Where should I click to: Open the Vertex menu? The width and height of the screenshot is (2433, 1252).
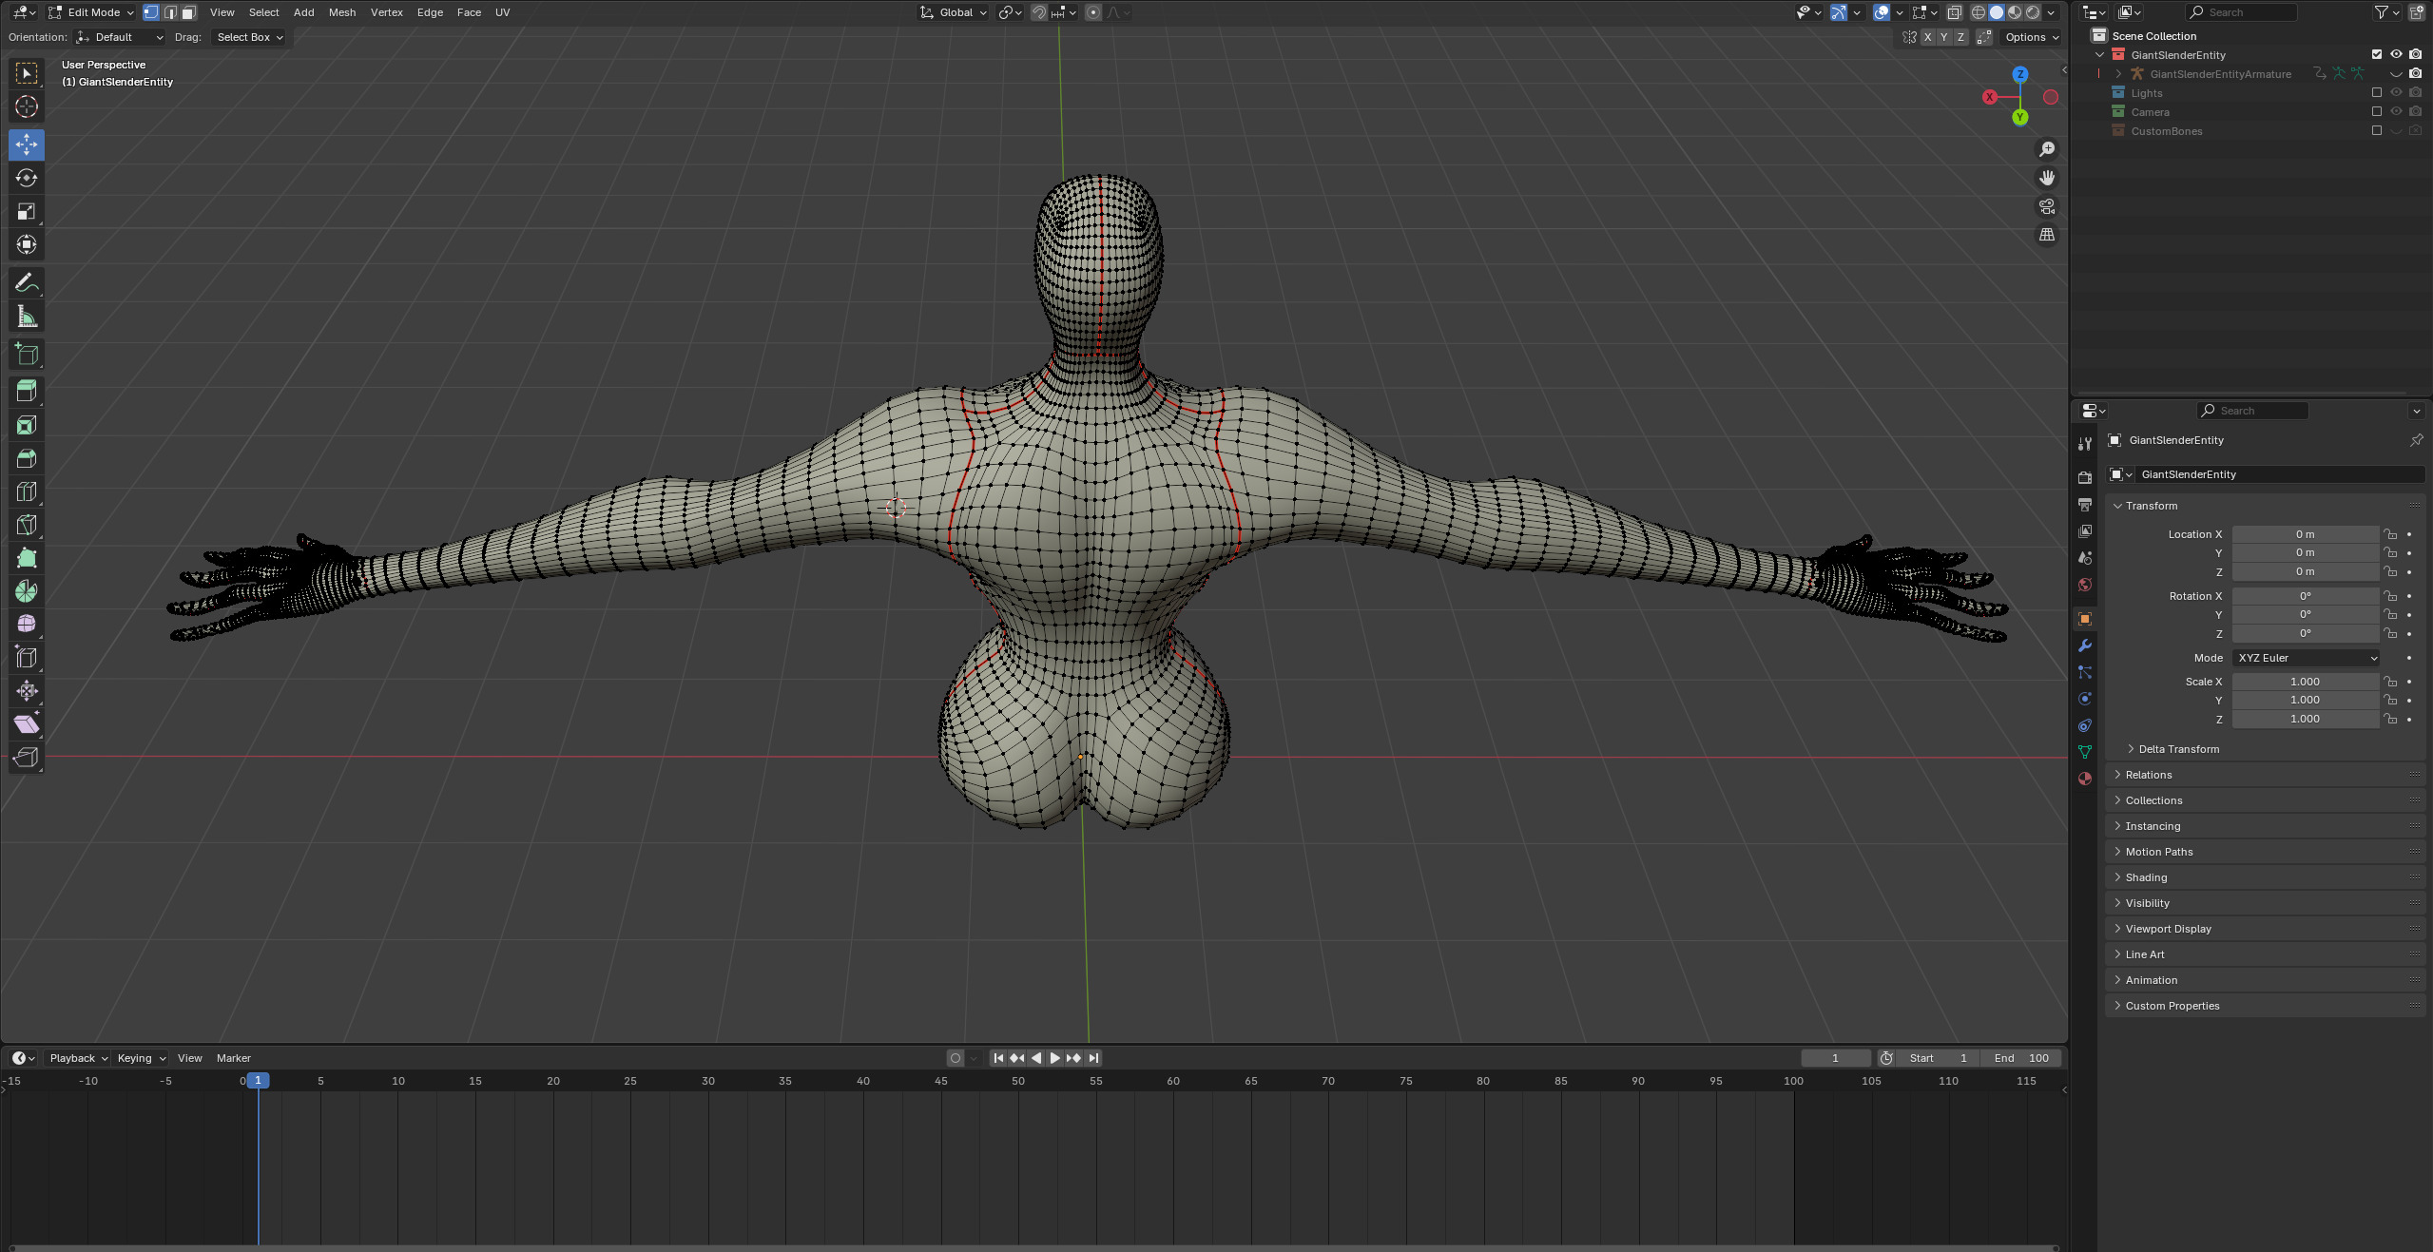pos(387,12)
